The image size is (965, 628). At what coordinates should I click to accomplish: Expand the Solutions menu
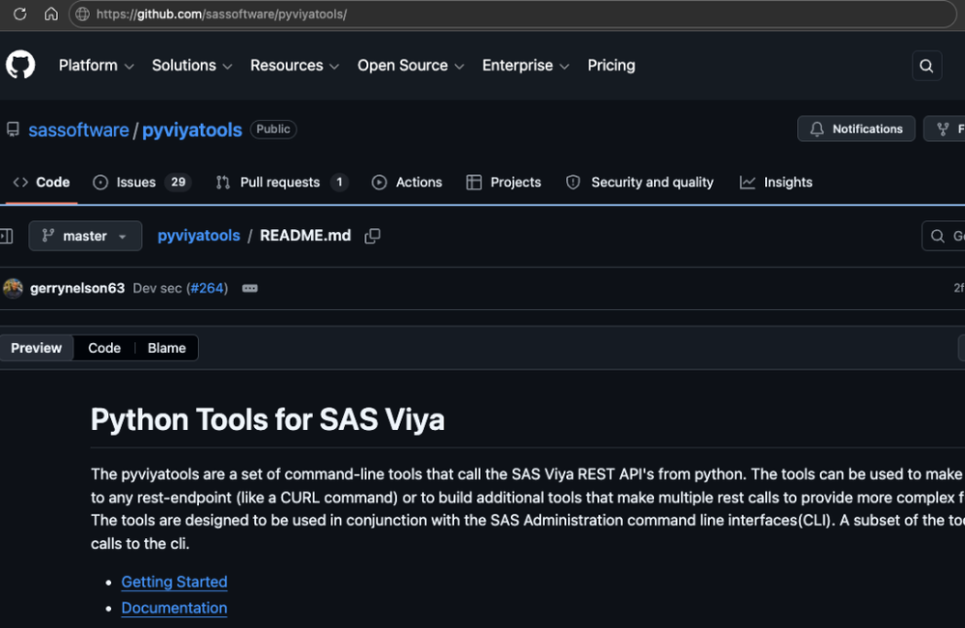(192, 66)
